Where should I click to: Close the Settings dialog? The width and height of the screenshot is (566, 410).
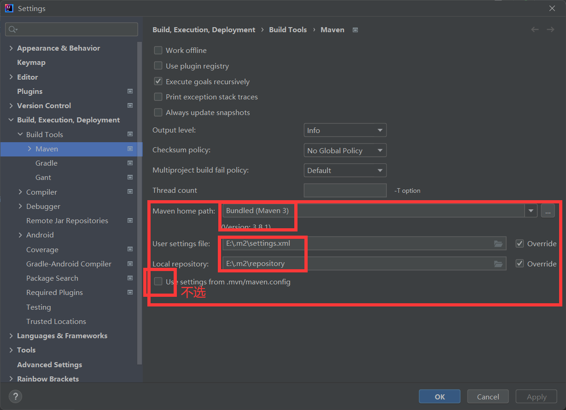click(552, 8)
